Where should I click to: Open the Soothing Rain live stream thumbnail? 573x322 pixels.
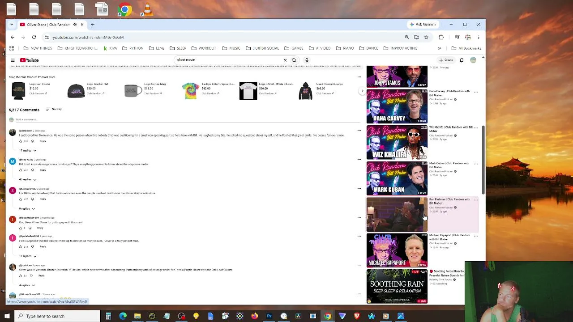[397, 286]
